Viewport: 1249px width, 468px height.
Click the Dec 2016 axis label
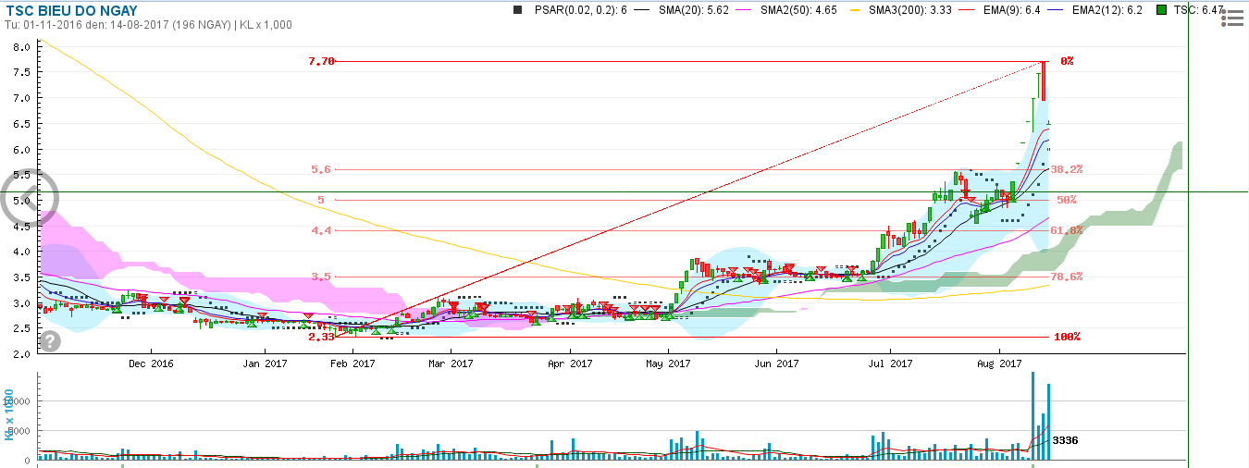pos(151,363)
